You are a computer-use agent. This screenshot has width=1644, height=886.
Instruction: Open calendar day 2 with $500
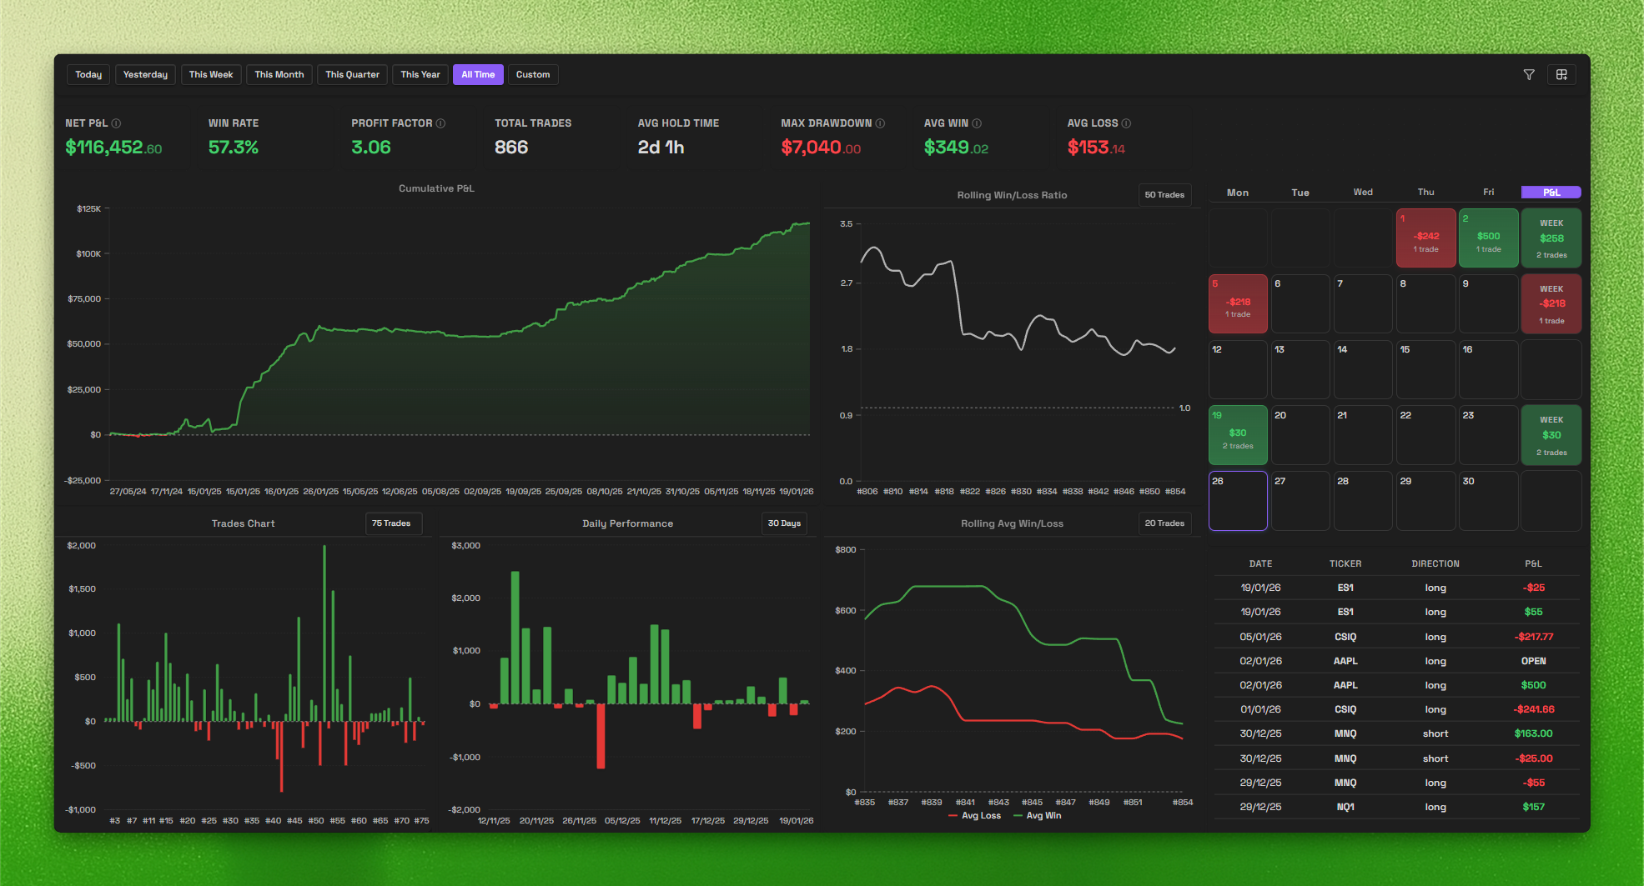click(x=1489, y=238)
